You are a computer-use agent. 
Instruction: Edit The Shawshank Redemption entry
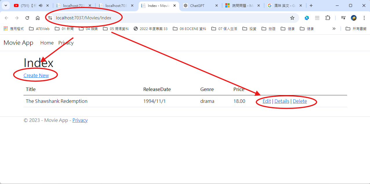(266, 101)
